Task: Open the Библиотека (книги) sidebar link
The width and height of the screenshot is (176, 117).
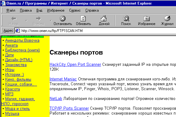Action: [22, 50]
